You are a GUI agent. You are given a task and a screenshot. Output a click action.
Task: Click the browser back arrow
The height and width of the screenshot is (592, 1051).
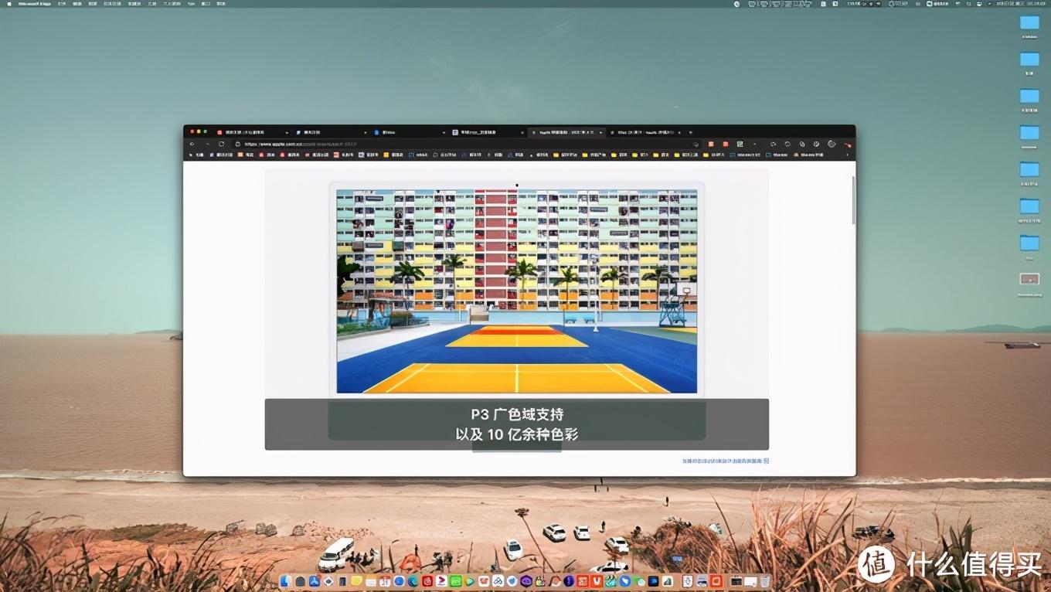pyautogui.click(x=192, y=144)
